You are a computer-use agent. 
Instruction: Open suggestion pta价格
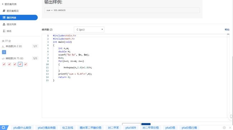point(170,127)
